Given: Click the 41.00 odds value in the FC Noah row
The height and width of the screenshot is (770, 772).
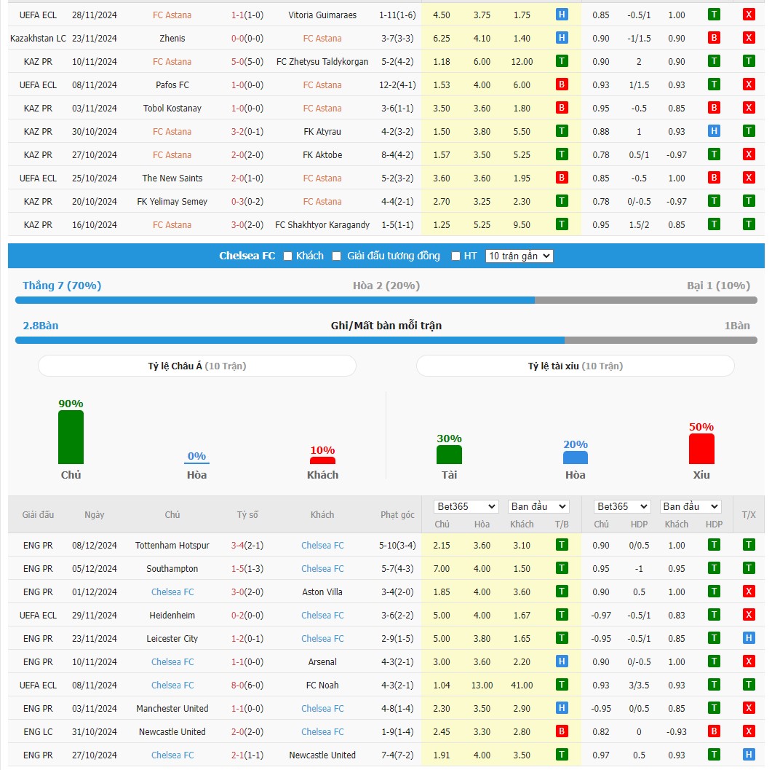Looking at the screenshot, I should click(x=522, y=685).
